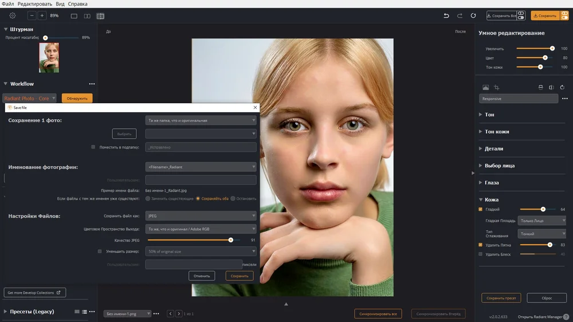Viewport: 573px width, 322px height.
Task: Enable Удалить Блеск checkbox
Action: click(481, 254)
